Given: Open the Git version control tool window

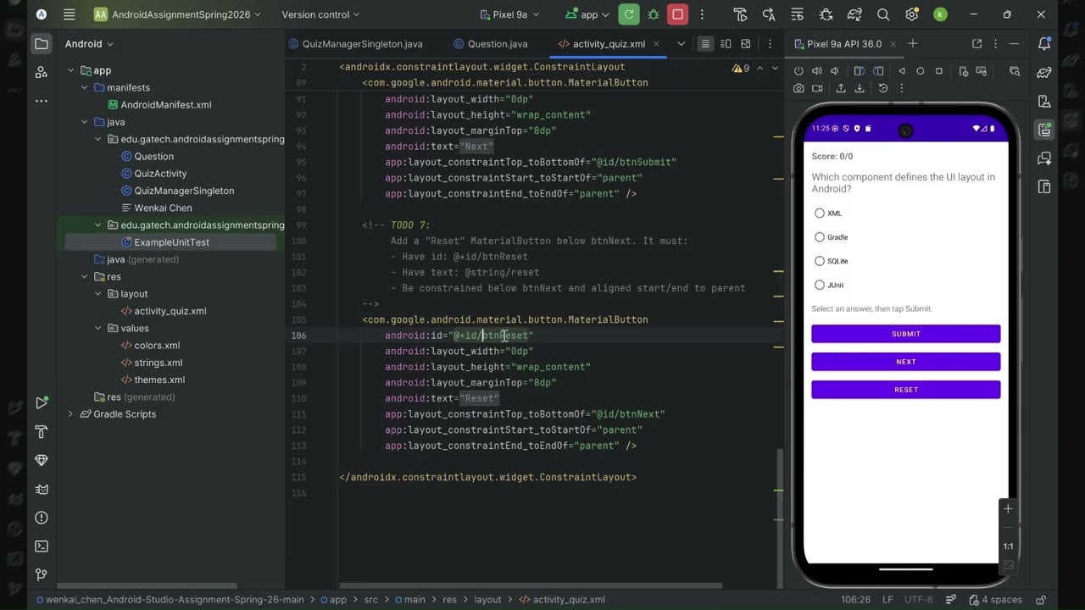Looking at the screenshot, I should [41, 575].
